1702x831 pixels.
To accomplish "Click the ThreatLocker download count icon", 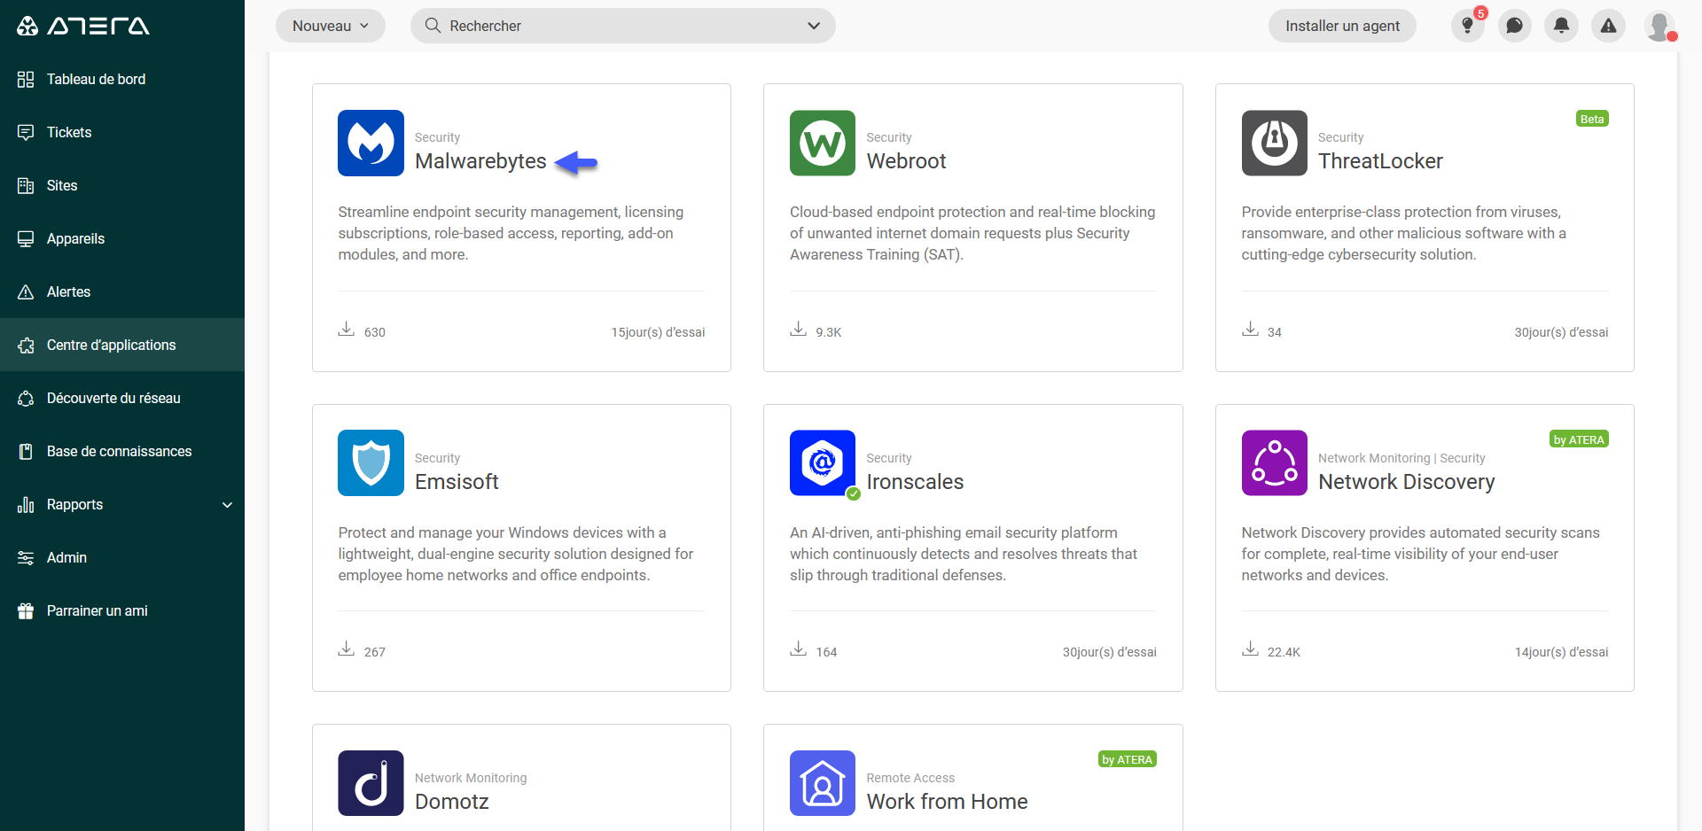I will (1250, 330).
